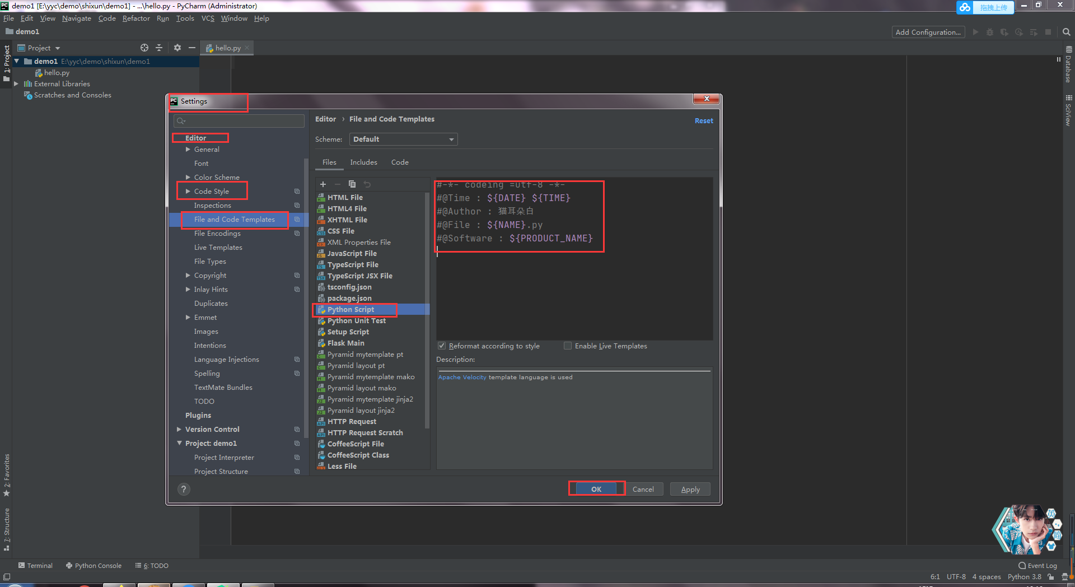Expand the Emmet node
Screen dimensions: 1075x587
click(188, 318)
